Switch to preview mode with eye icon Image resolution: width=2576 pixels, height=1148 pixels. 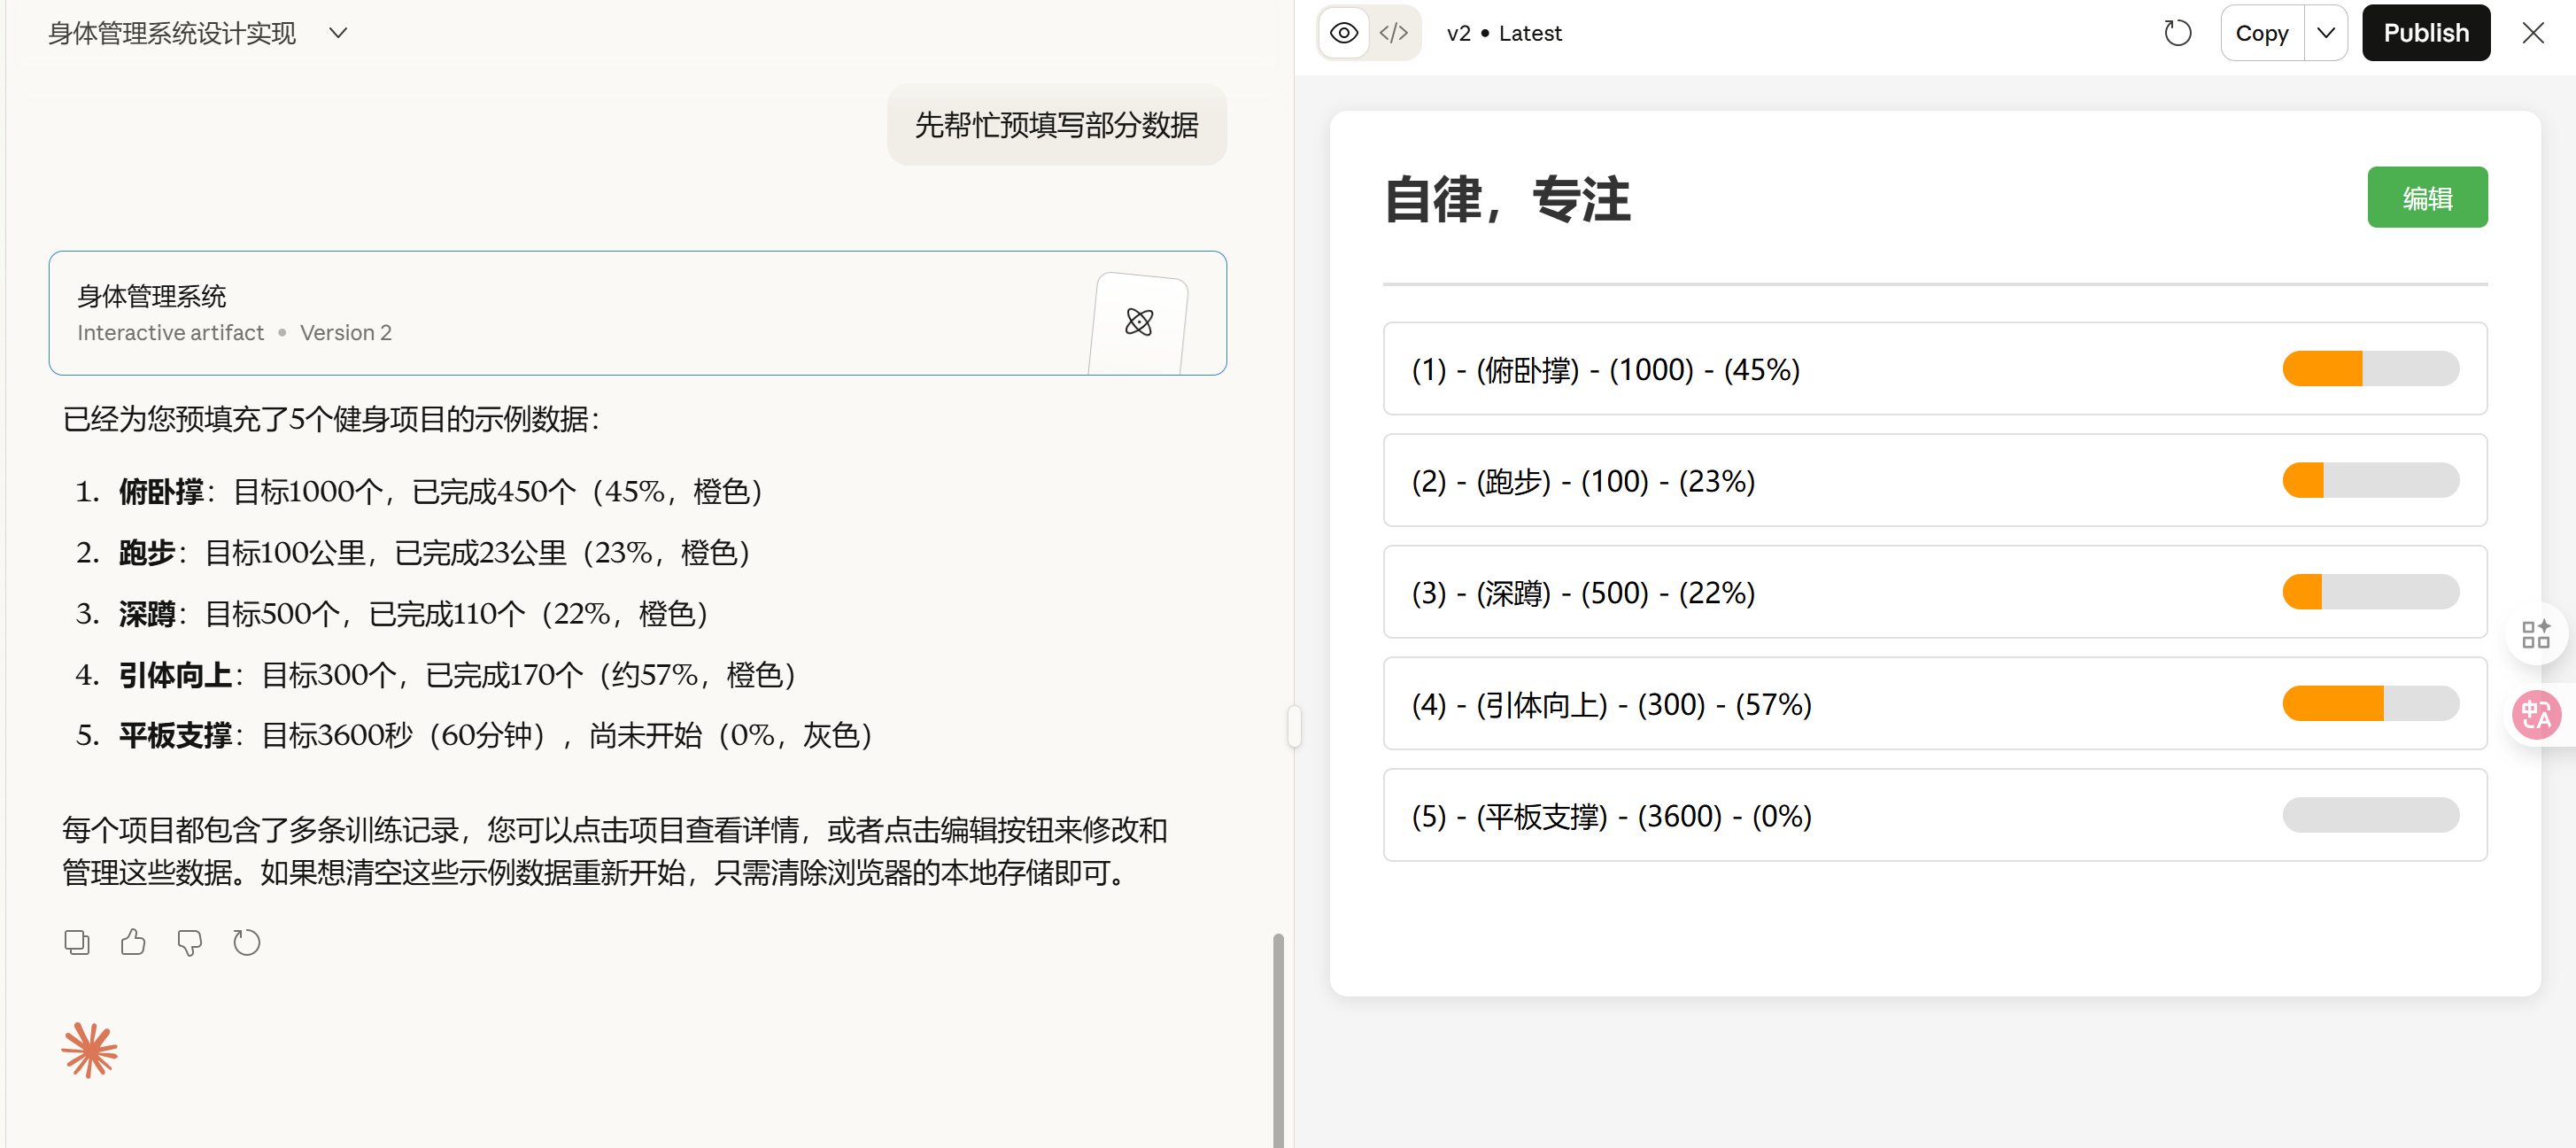pos(1344,33)
